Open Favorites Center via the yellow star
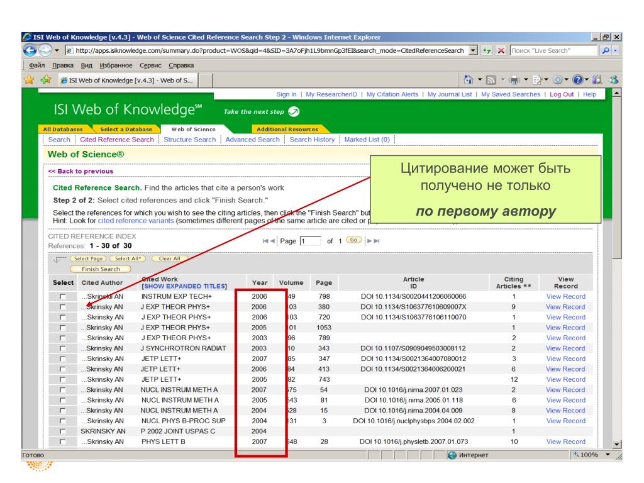 [29, 80]
